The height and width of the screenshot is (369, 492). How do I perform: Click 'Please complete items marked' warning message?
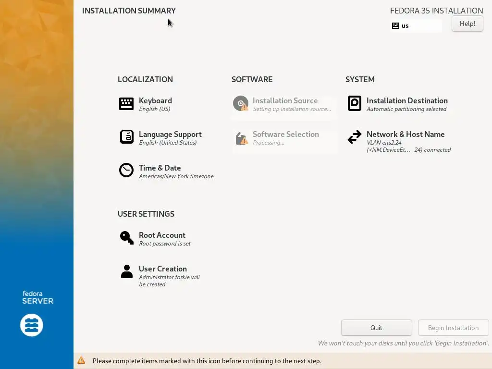tap(207, 361)
